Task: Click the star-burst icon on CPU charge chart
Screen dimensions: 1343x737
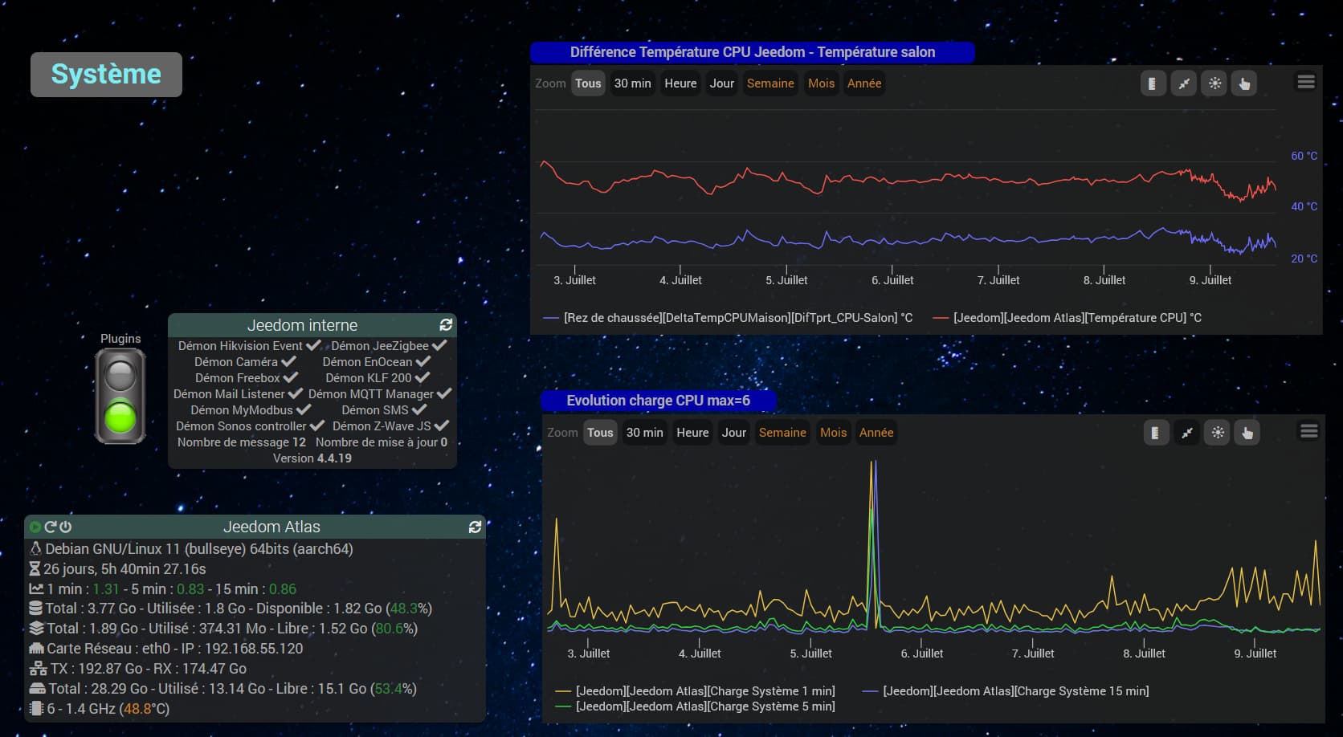Action: point(1218,433)
